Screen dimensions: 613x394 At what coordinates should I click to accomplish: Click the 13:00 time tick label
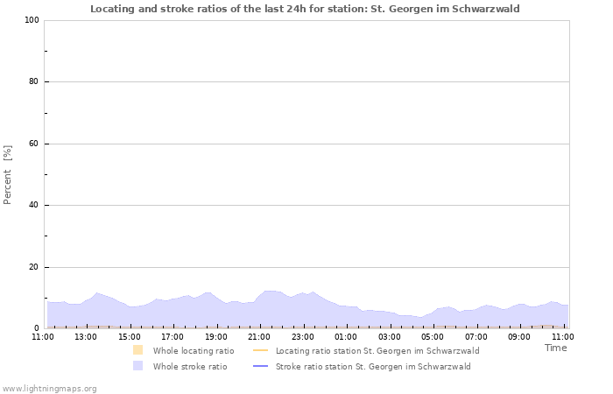86,336
